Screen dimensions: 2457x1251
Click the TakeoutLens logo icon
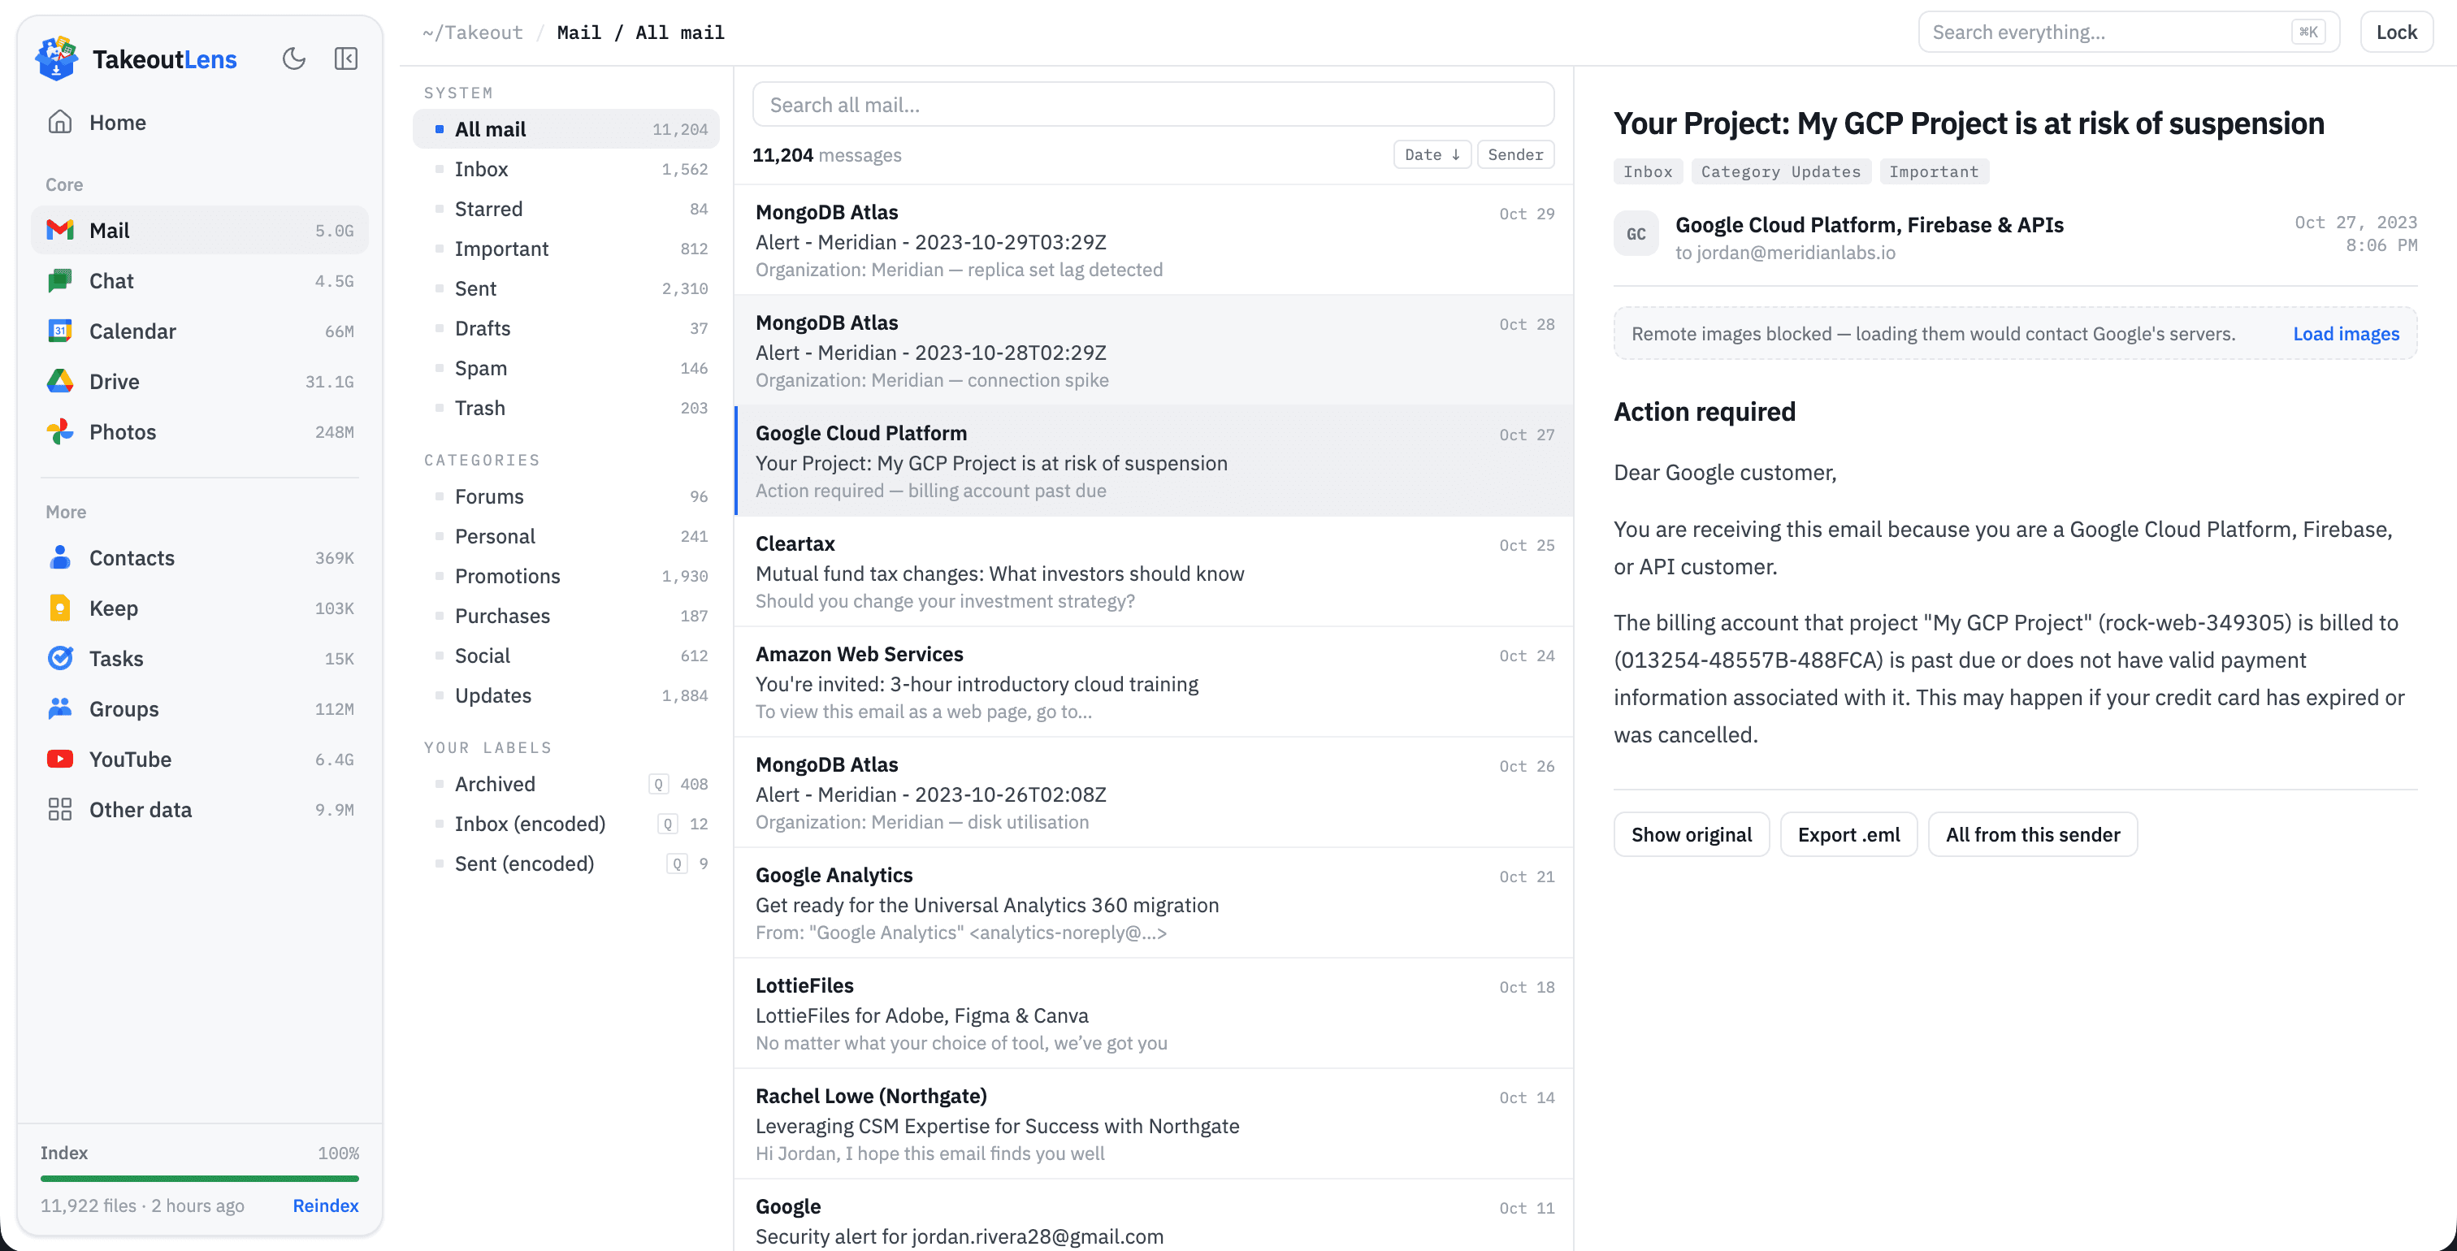point(56,58)
